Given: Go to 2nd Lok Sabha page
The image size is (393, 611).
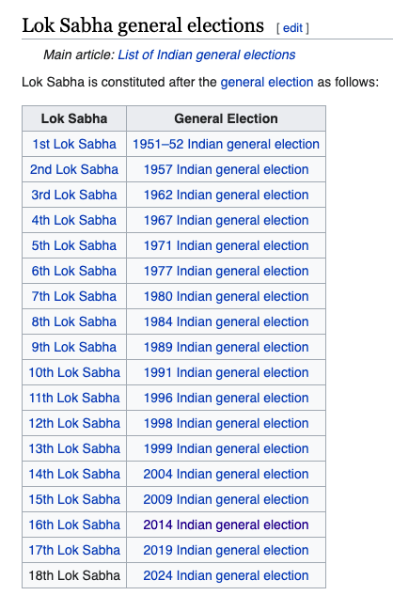Looking at the screenshot, I should point(74,169).
